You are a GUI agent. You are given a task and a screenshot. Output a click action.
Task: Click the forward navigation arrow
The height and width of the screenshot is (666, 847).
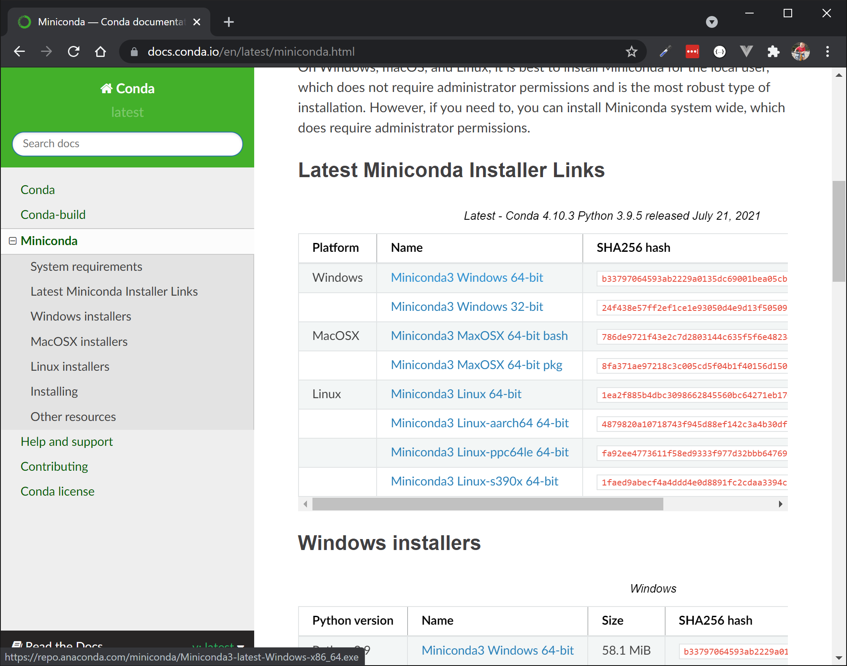46,51
